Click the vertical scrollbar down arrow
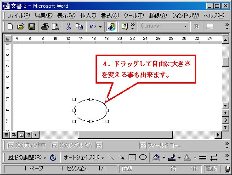 pos(225,105)
